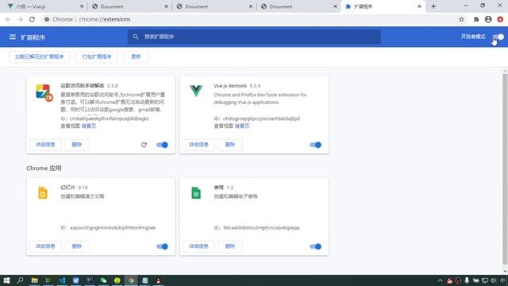The height and width of the screenshot is (286, 508).
Task: Open details for Google access helper extension
Action: tap(45, 145)
